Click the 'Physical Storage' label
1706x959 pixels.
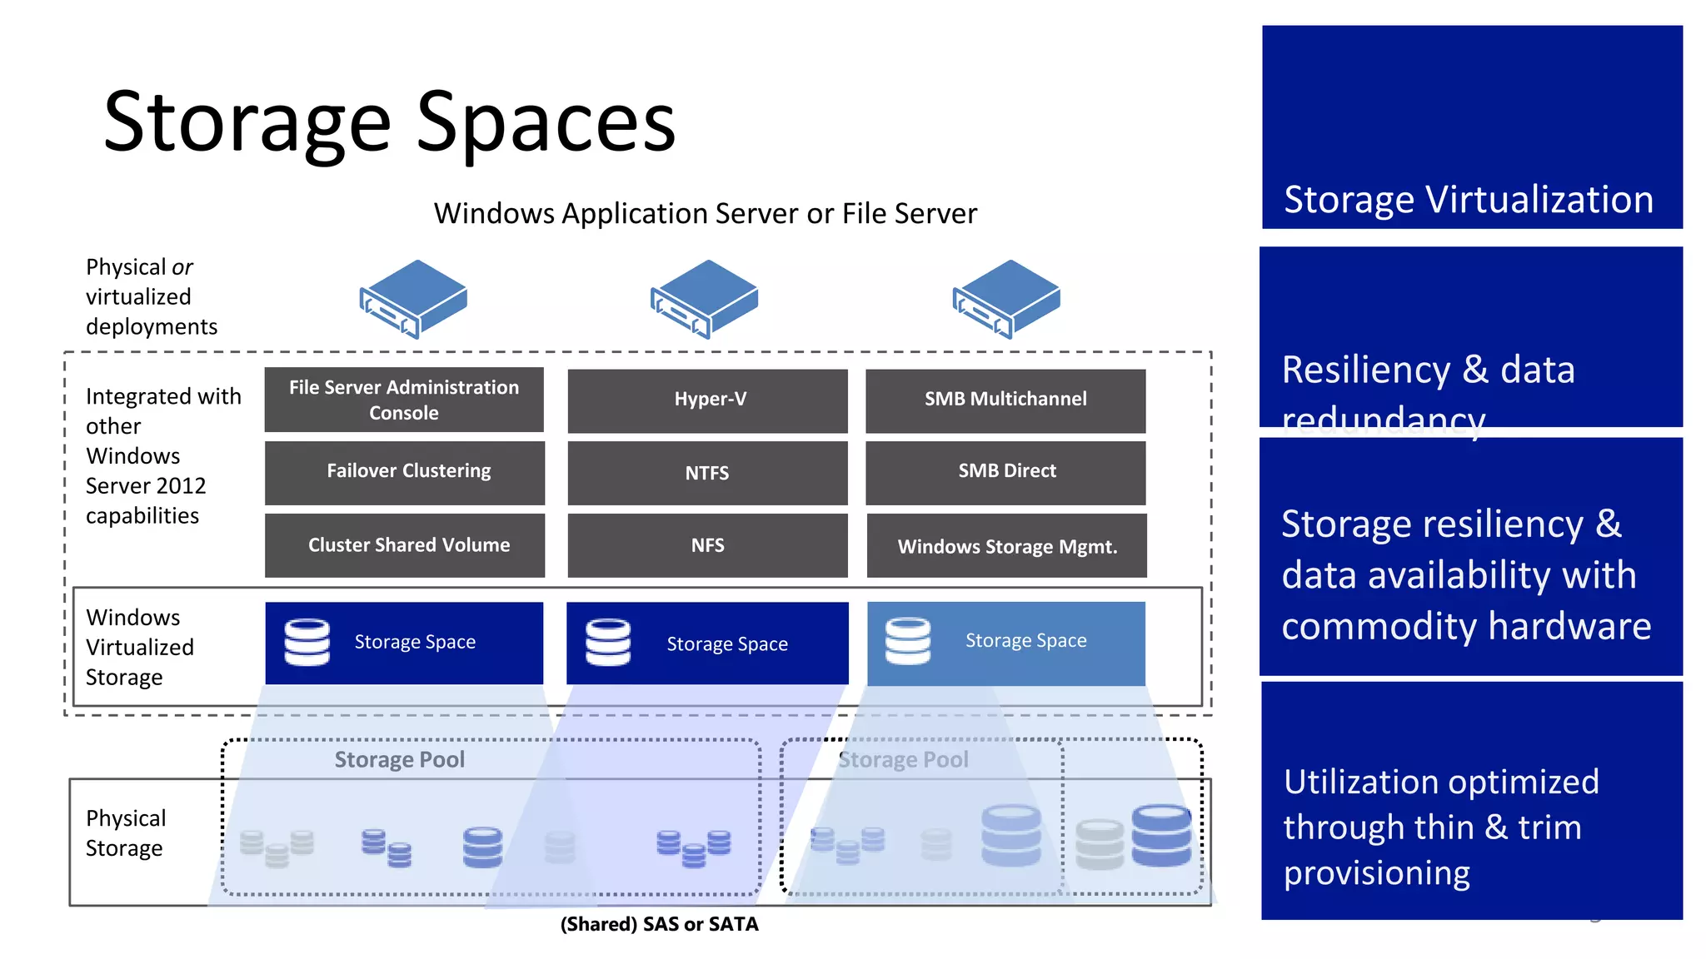point(126,832)
